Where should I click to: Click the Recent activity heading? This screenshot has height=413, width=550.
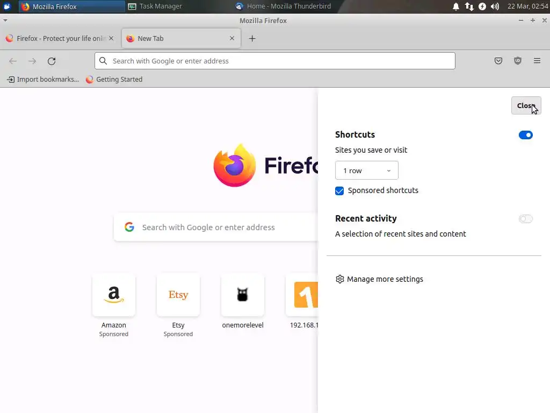366,218
